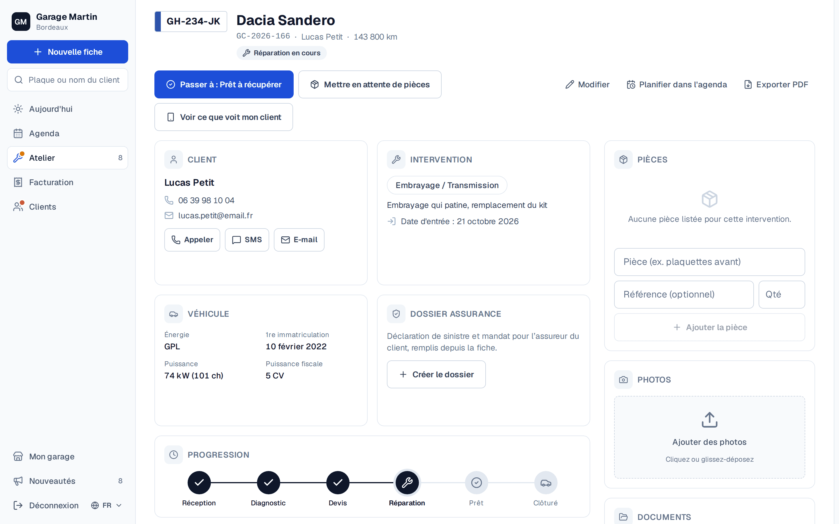Click the Qté quantity field
The image size is (839, 524).
click(781, 295)
